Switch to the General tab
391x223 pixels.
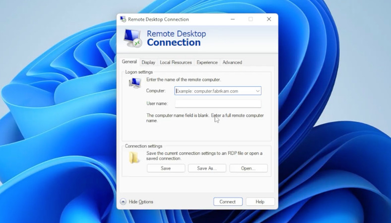click(129, 62)
